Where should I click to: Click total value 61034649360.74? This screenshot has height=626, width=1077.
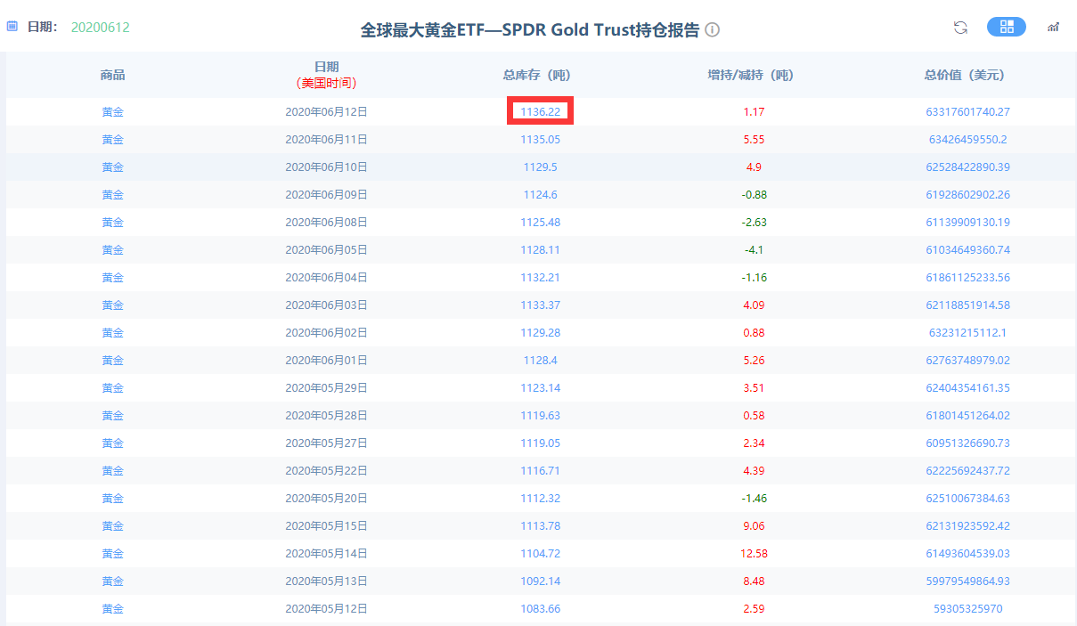(968, 250)
